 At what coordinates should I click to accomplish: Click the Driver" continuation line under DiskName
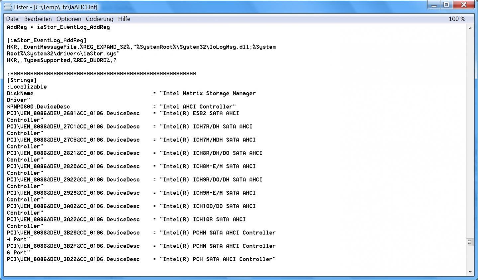click(19, 100)
